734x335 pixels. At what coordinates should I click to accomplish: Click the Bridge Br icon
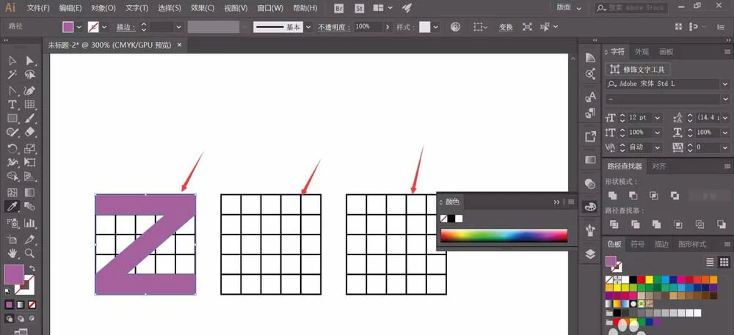coord(339,8)
